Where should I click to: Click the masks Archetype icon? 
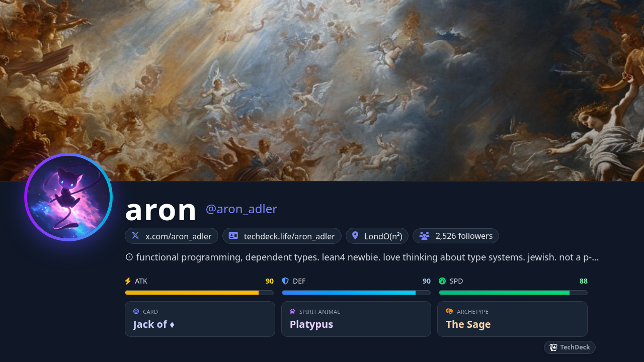pos(449,311)
